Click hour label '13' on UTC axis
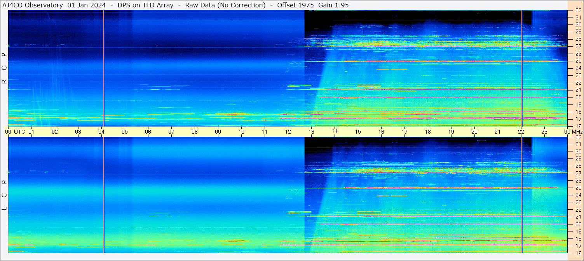584x261 pixels. coord(311,132)
